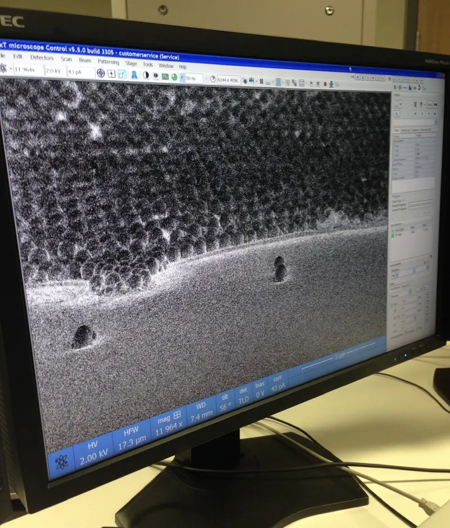The height and width of the screenshot is (528, 450).
Task: Open the Tools menu
Action: tap(147, 64)
